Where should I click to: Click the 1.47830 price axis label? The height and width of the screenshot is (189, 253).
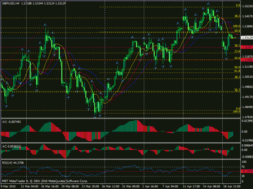[247, 117]
